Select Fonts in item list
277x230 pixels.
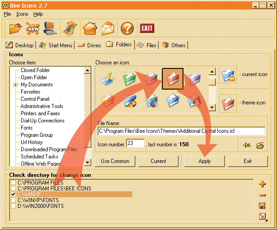coord(27,128)
